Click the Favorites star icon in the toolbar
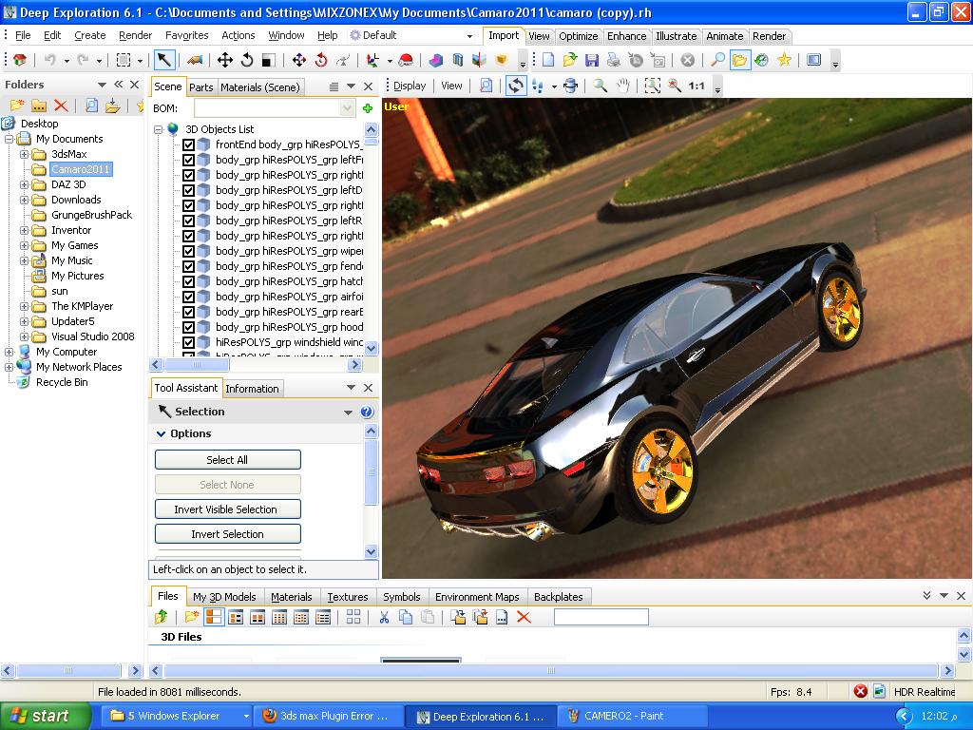This screenshot has width=973, height=730. pos(784,60)
